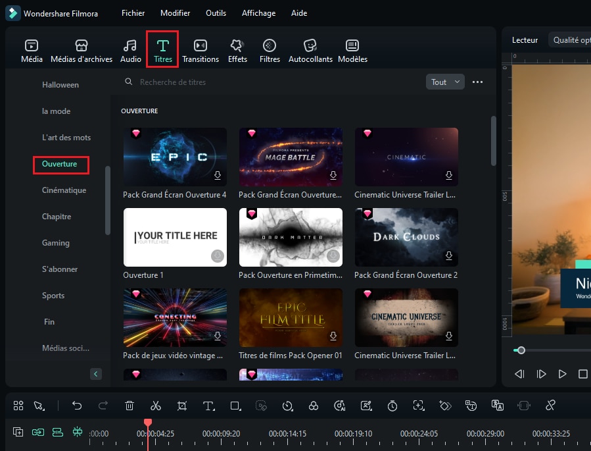The width and height of the screenshot is (591, 451).
Task: Step back one frame in the player
Action: tap(519, 374)
